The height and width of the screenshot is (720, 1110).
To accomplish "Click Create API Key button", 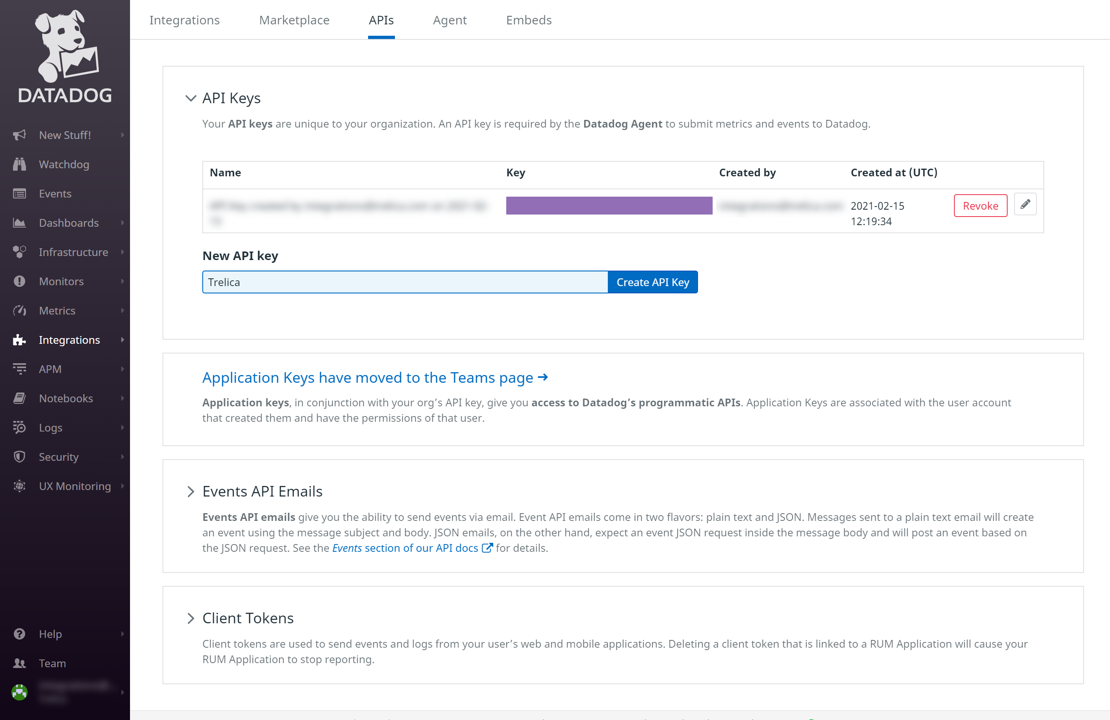I will point(653,282).
